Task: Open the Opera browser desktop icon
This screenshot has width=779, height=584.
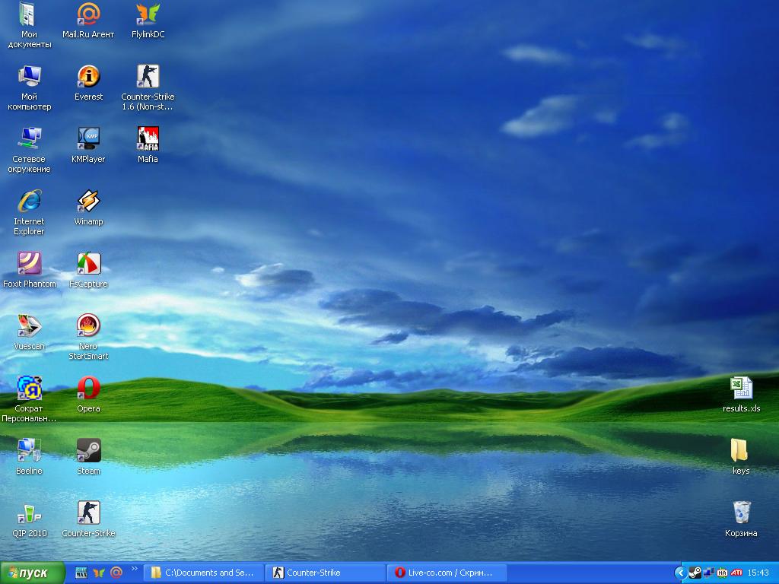Action: [88, 389]
